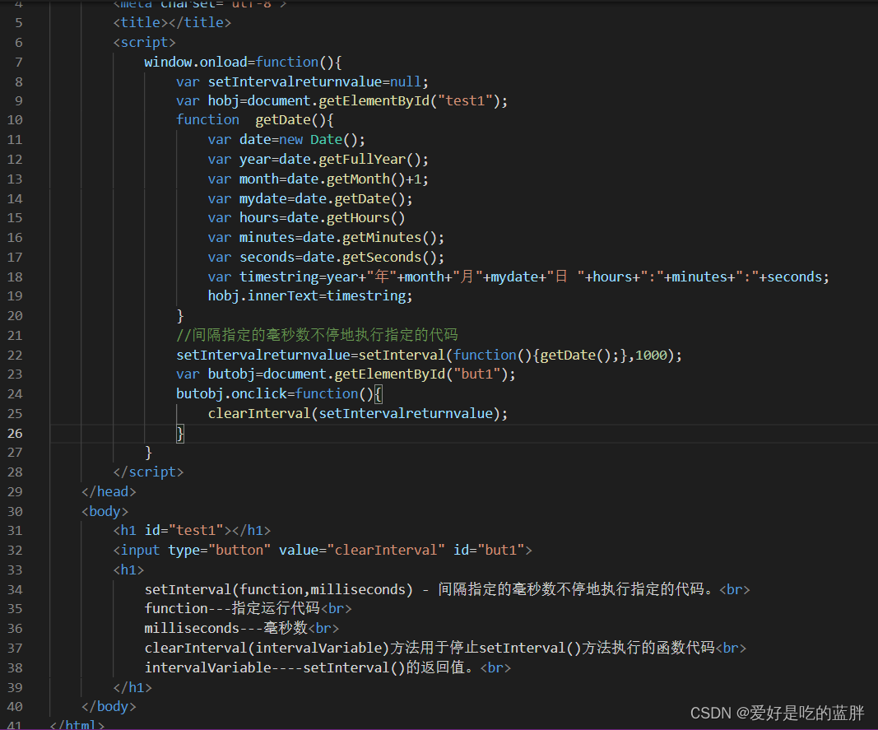Click intervalVariable---- text on line 38
Image resolution: width=878 pixels, height=730 pixels.
pyautogui.click(x=224, y=667)
